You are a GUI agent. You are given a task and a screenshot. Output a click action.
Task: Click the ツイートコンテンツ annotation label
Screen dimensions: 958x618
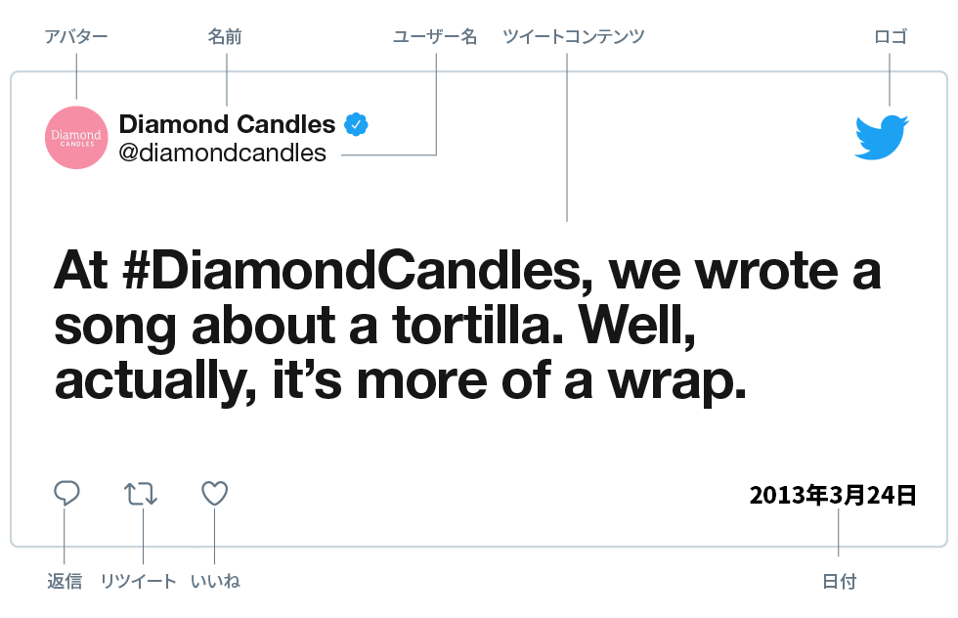point(574,37)
